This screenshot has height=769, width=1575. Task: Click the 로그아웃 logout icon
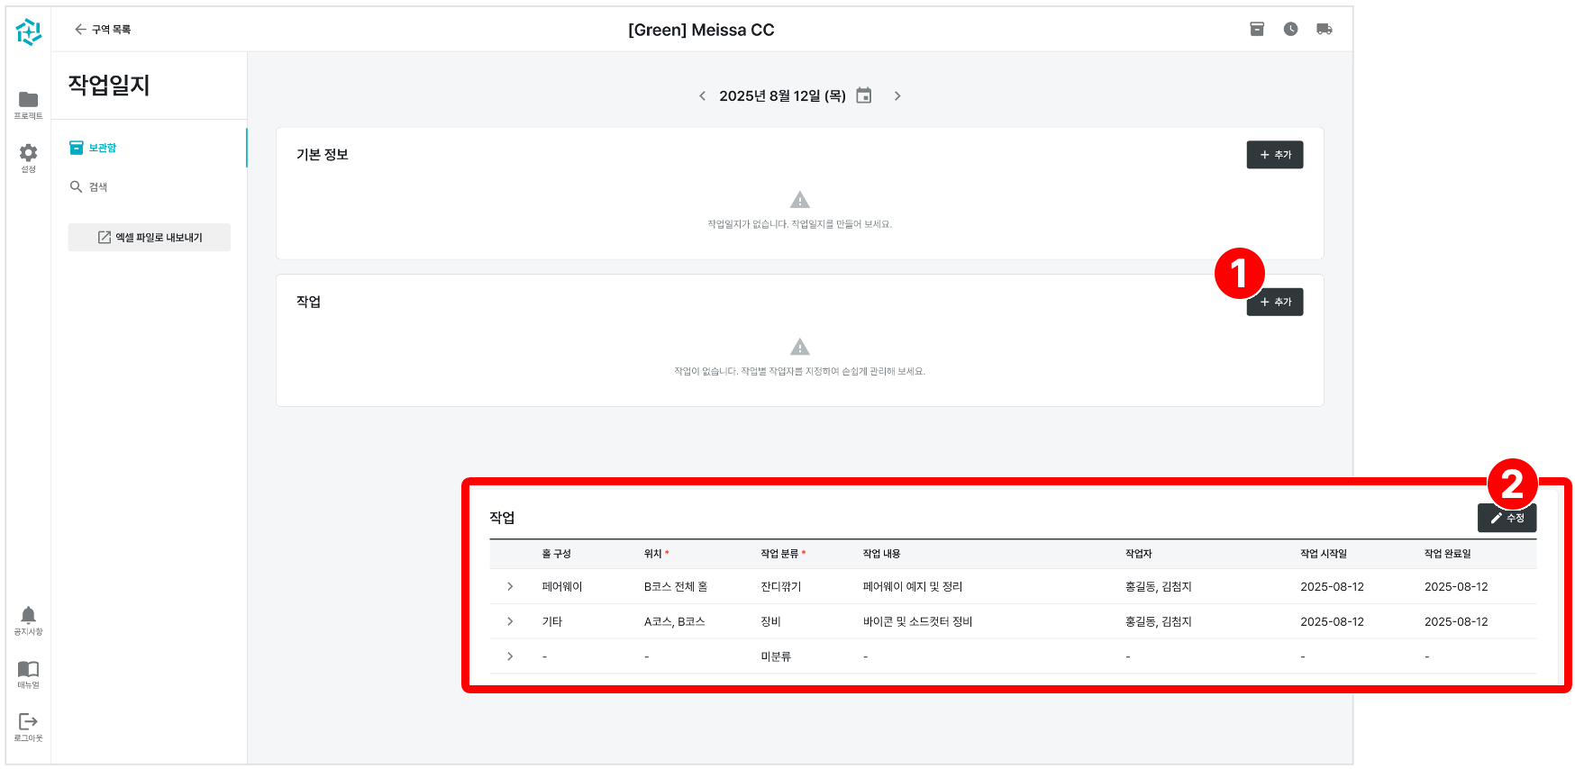click(28, 726)
